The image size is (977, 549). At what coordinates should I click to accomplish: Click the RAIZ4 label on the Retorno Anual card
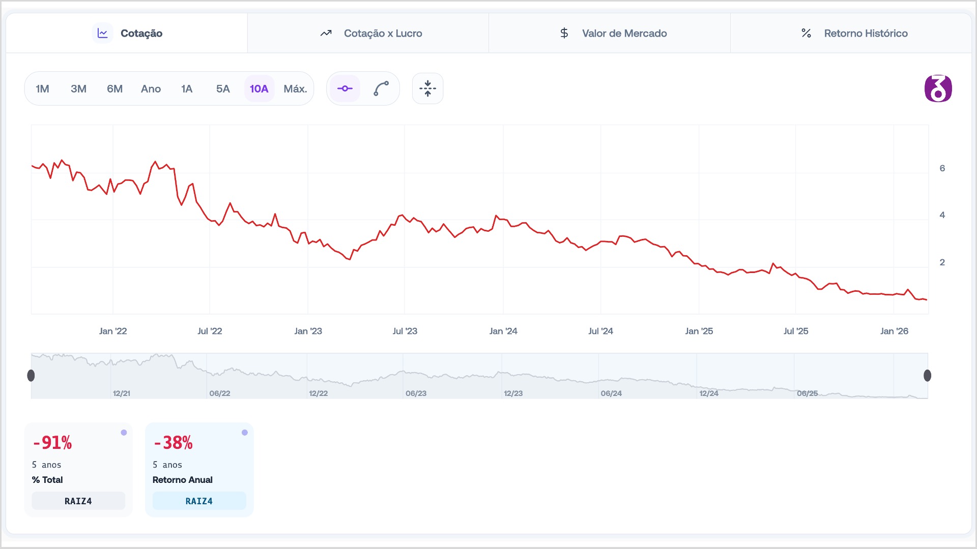tap(199, 501)
